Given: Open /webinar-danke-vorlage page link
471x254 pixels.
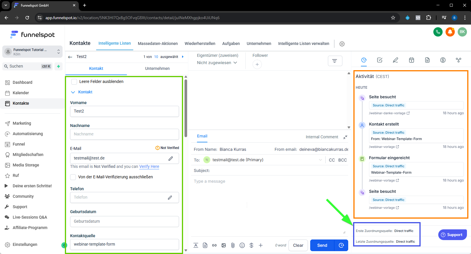Looking at the screenshot, I should tap(389, 113).
